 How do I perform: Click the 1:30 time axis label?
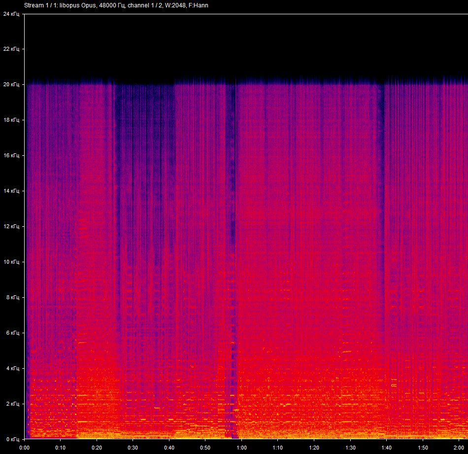(x=350, y=448)
